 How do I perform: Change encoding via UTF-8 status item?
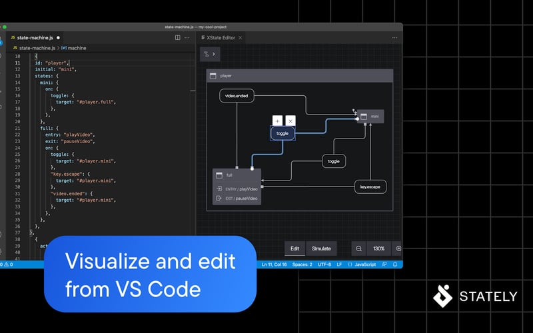click(x=324, y=264)
